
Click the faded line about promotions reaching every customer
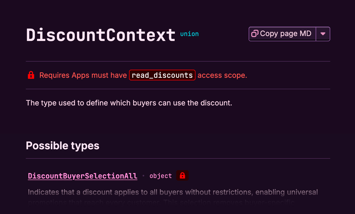coord(162,202)
